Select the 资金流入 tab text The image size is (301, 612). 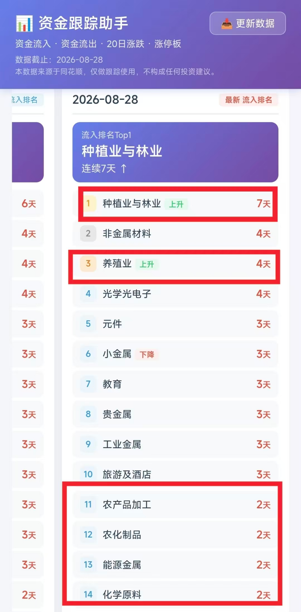33,44
